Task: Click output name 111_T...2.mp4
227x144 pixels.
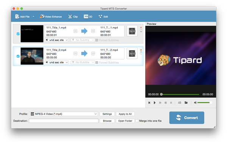Action: 109,50
